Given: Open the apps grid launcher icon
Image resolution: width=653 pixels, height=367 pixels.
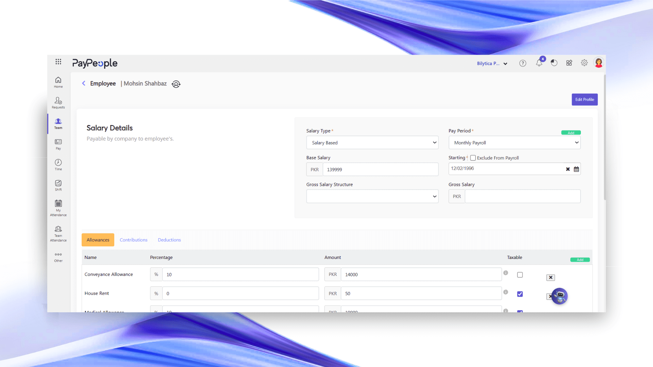Looking at the screenshot, I should coord(58,62).
